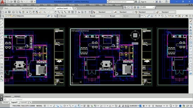Toggle Defpoints layer on/off lightbulb
193x108 pixels.
(6, 16)
